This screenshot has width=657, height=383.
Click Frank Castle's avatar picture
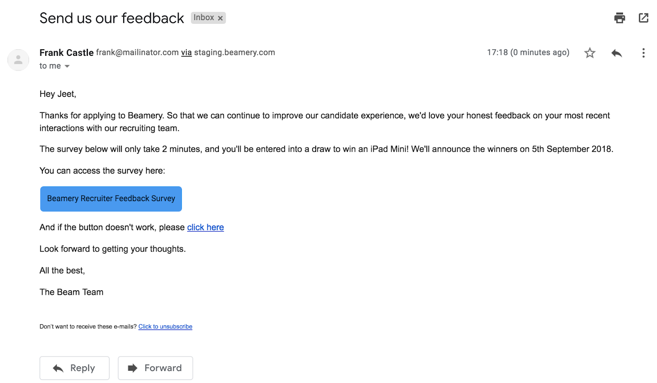click(18, 60)
